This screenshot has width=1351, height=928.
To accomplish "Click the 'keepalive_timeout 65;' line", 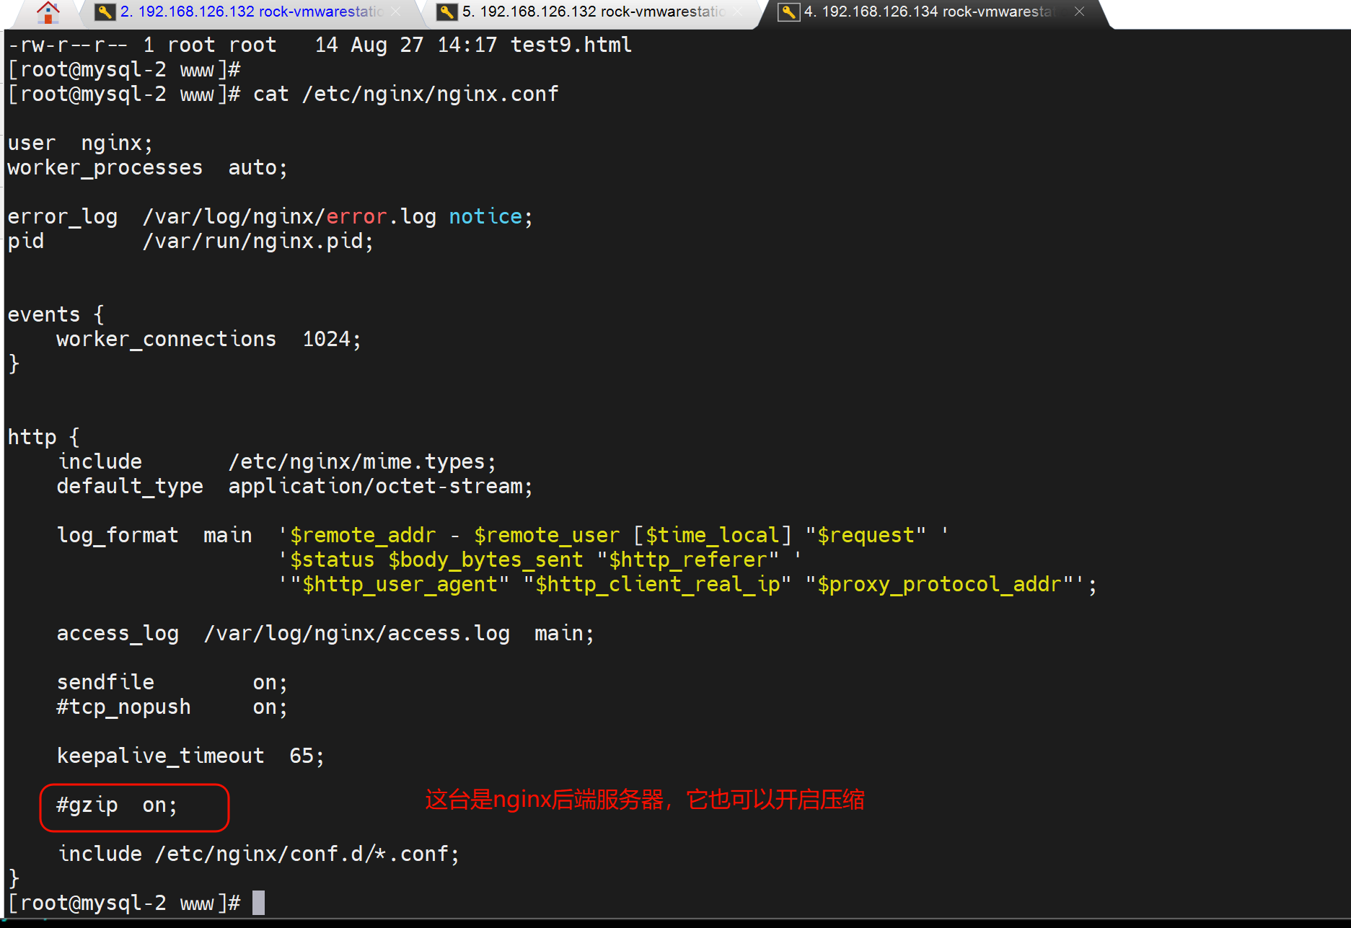I will [x=190, y=756].
